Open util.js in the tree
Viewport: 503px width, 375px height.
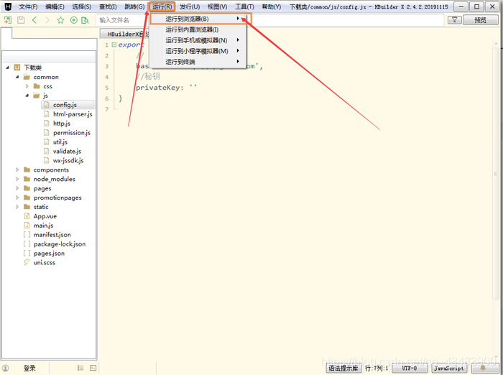[60, 142]
